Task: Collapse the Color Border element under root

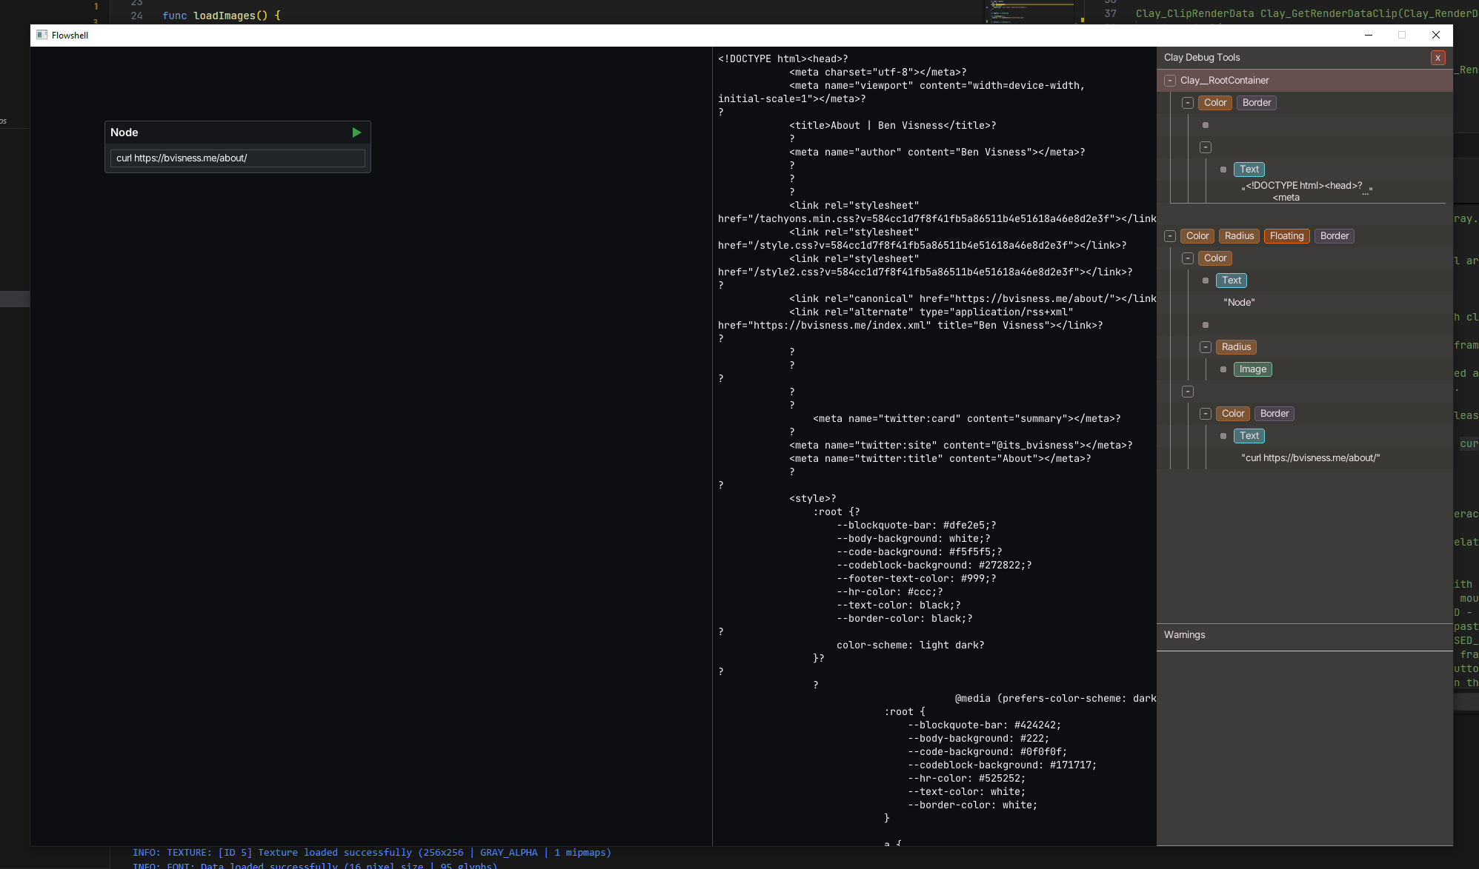Action: click(1188, 103)
